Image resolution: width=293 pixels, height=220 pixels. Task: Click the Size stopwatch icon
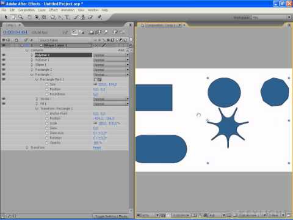(x=47, y=84)
